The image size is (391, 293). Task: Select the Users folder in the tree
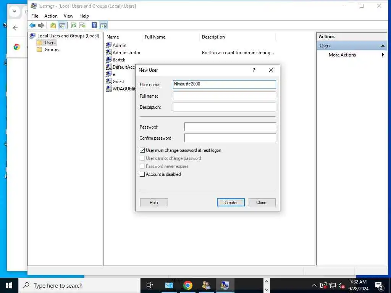[x=46, y=43]
